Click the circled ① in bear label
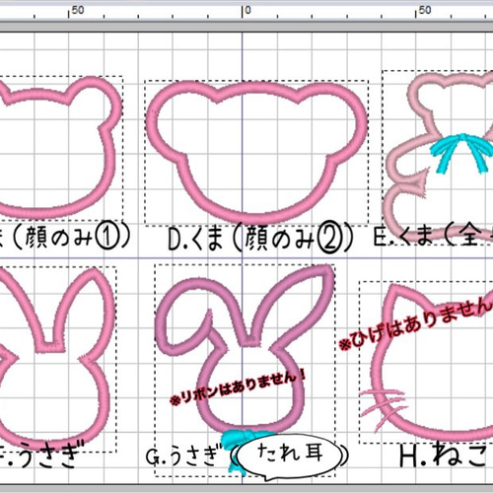This screenshot has width=493, height=493. (107, 236)
